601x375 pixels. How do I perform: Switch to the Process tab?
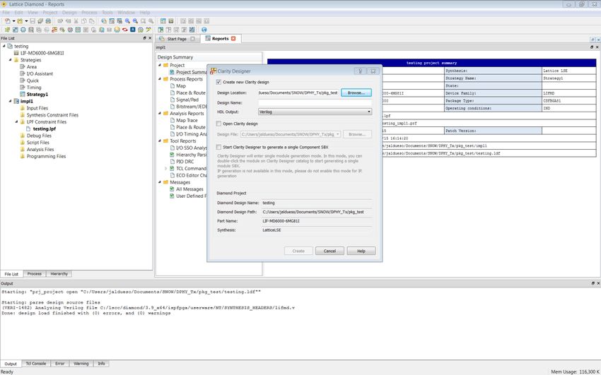point(34,274)
